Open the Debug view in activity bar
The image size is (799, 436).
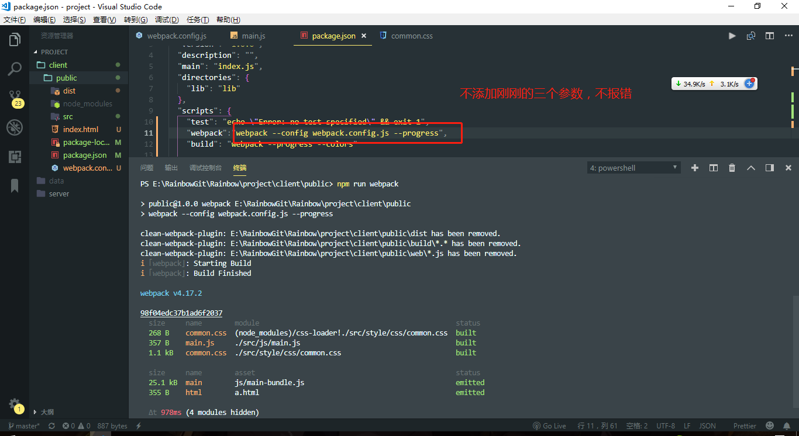pos(15,127)
